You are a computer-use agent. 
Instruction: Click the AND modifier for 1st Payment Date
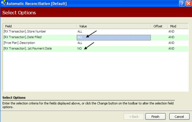[171, 49]
